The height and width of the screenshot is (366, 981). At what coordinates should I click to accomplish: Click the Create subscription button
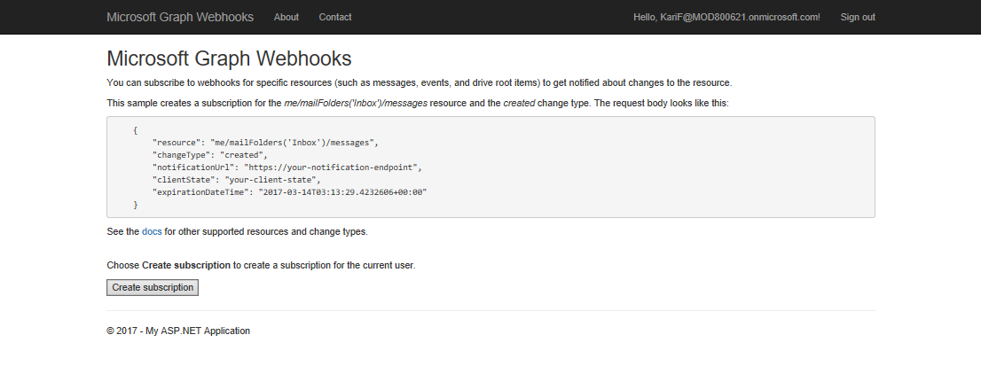coord(153,287)
